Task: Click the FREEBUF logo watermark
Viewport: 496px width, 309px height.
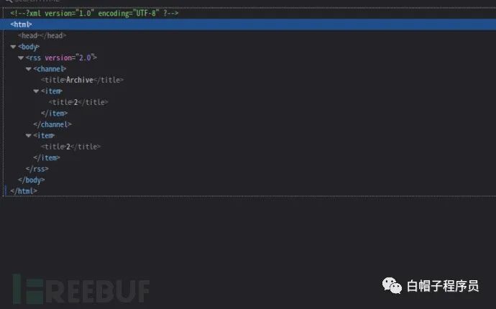Action: coord(81,290)
